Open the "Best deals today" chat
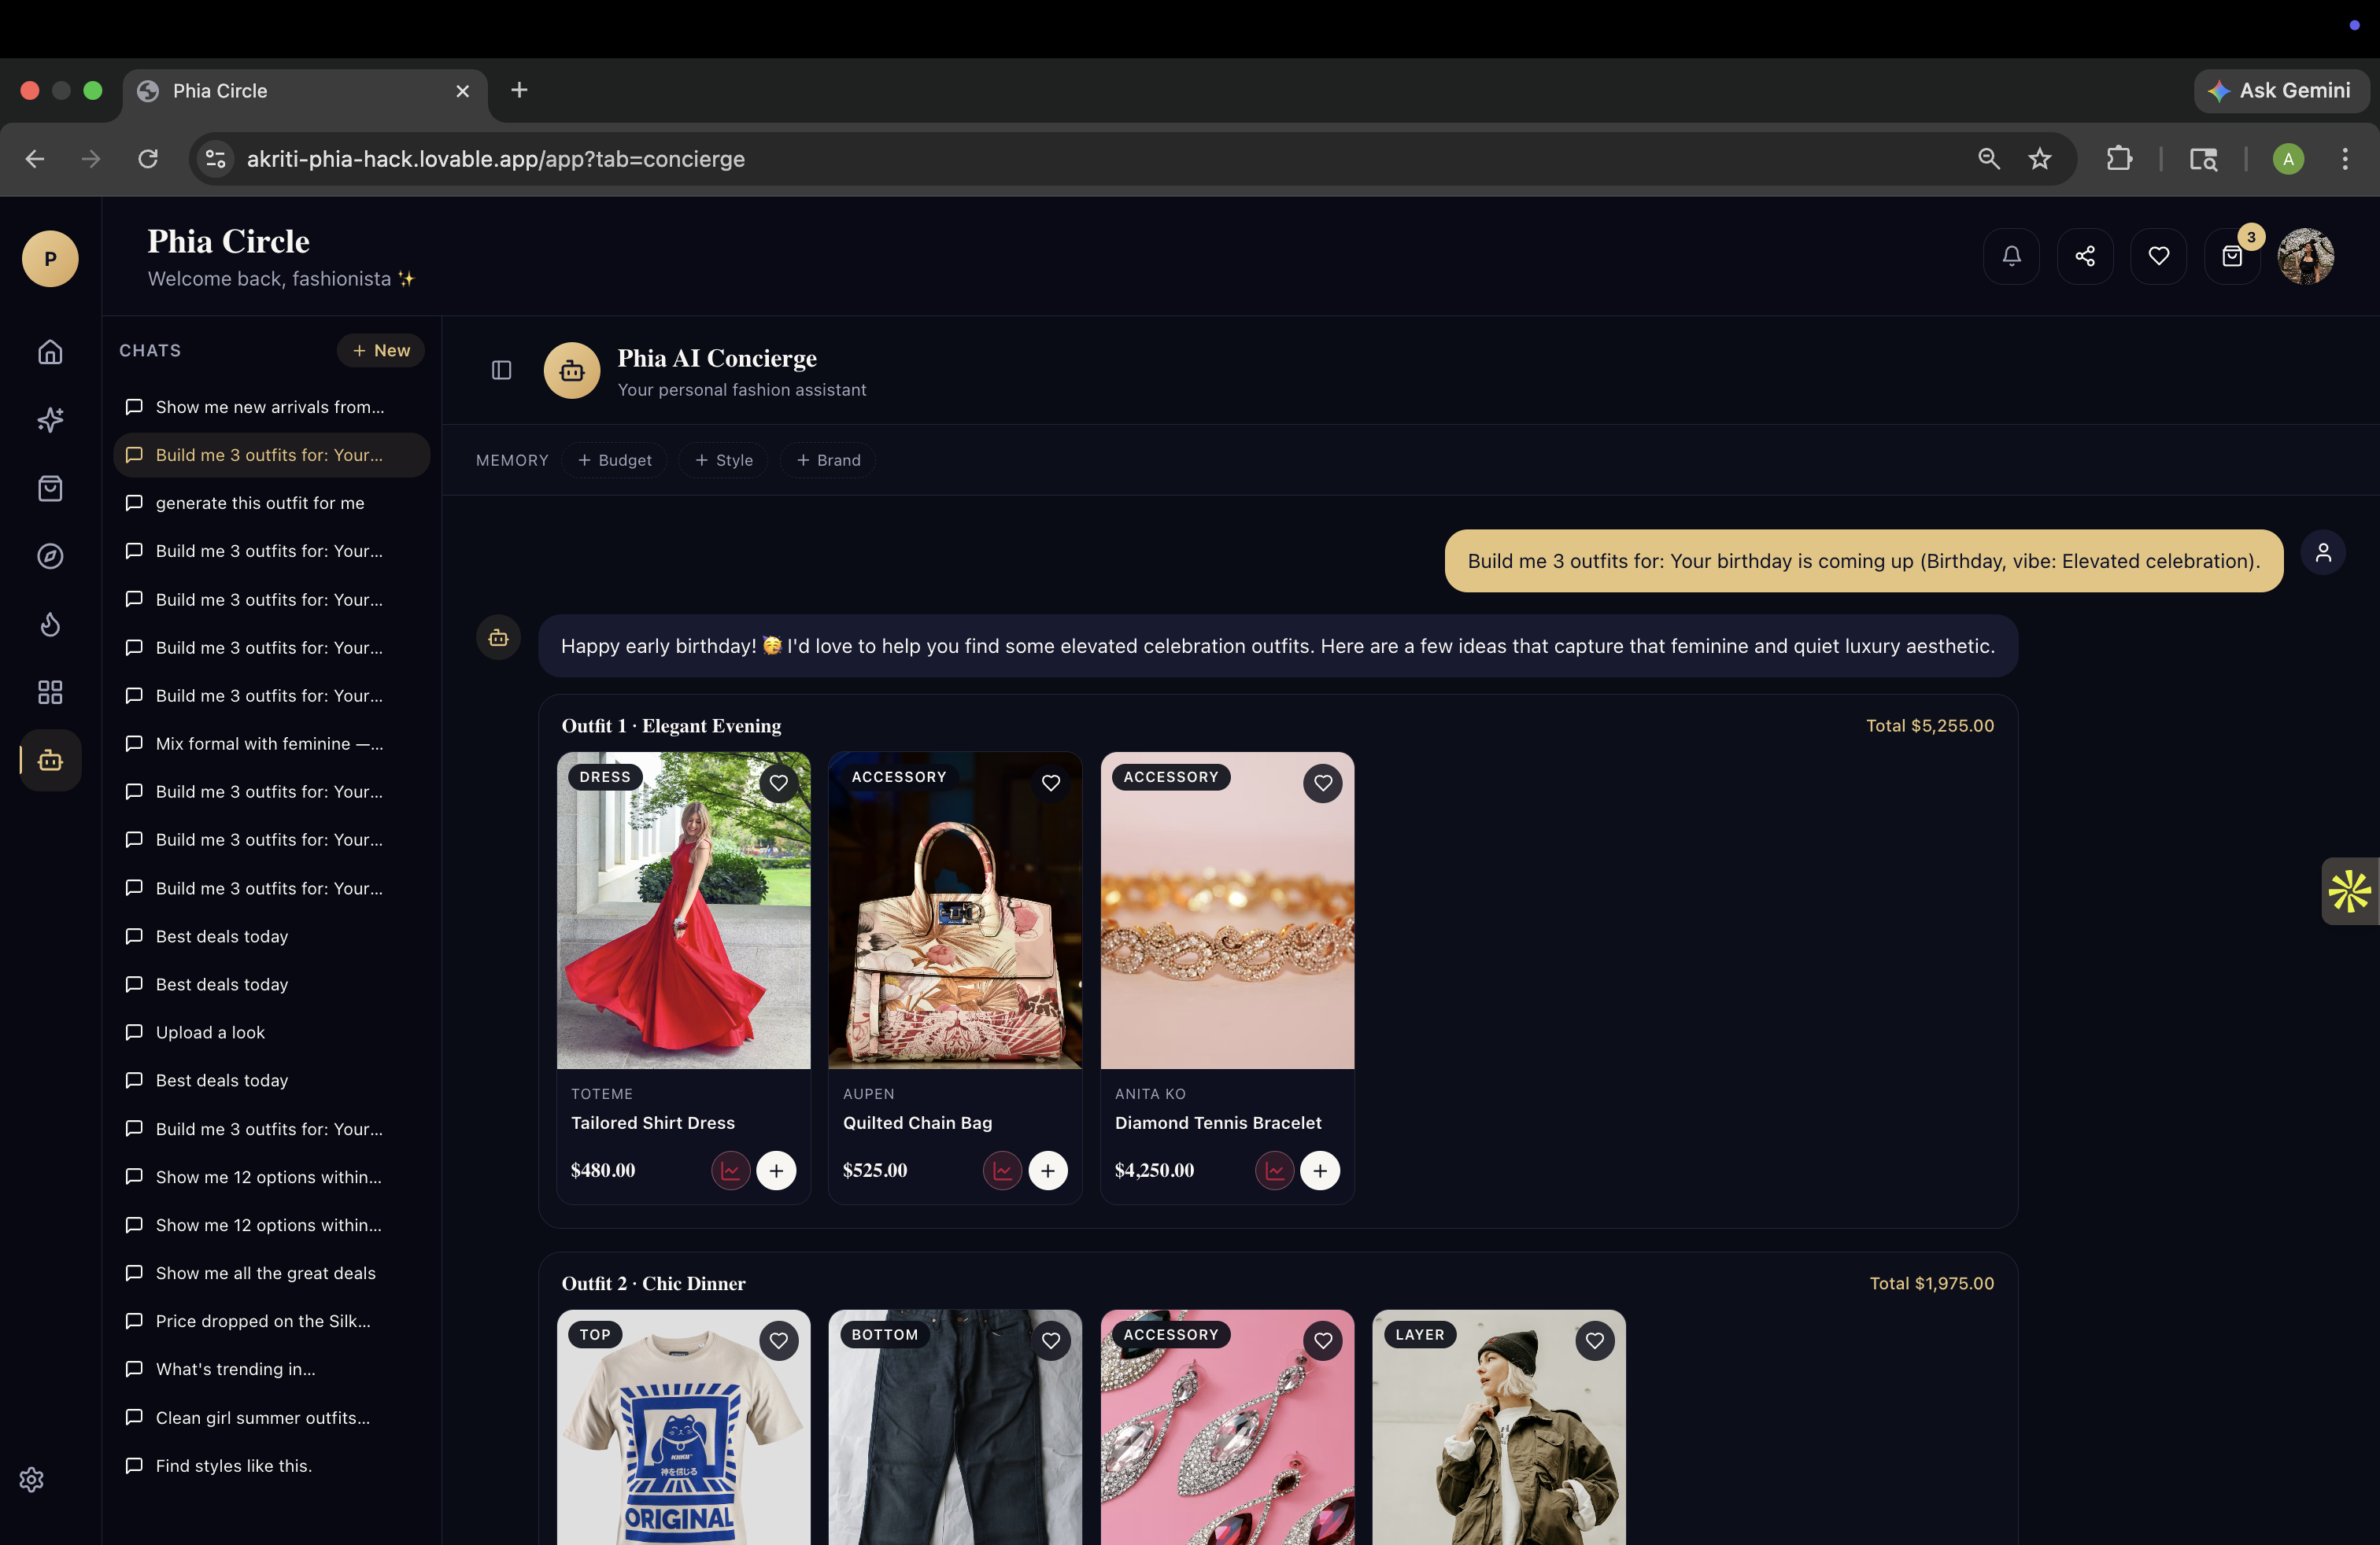This screenshot has width=2380, height=1545. pyautogui.click(x=222, y=936)
